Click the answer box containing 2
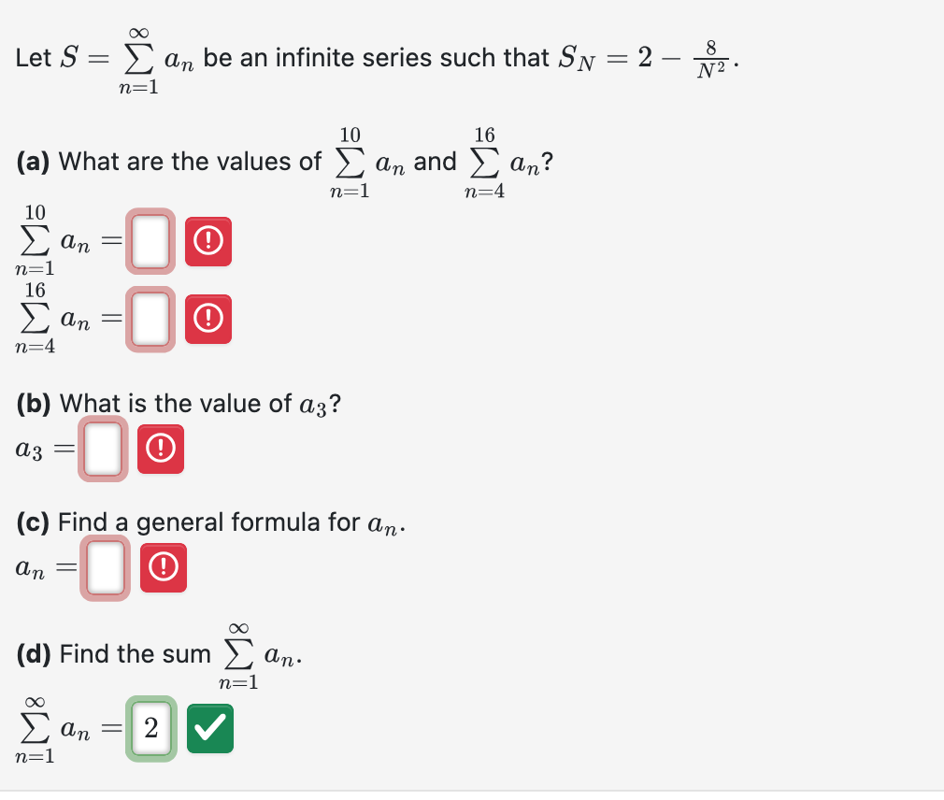The width and height of the screenshot is (944, 800). click(151, 728)
